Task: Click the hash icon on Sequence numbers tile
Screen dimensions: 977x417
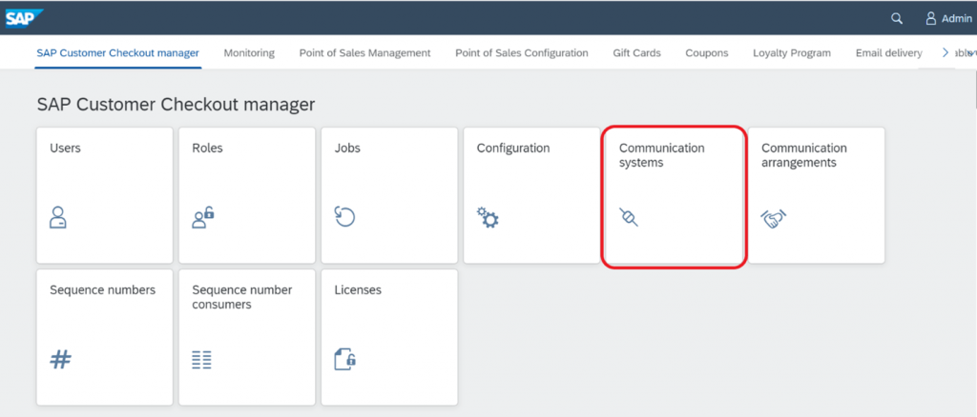Action: point(60,359)
